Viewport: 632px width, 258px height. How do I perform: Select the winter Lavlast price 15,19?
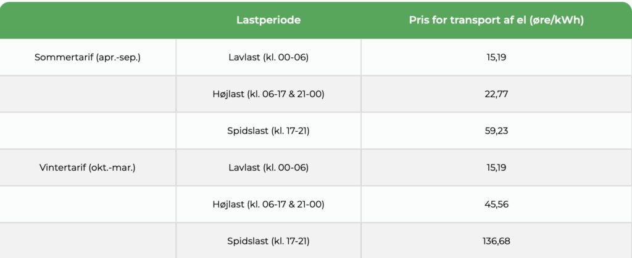tap(496, 167)
